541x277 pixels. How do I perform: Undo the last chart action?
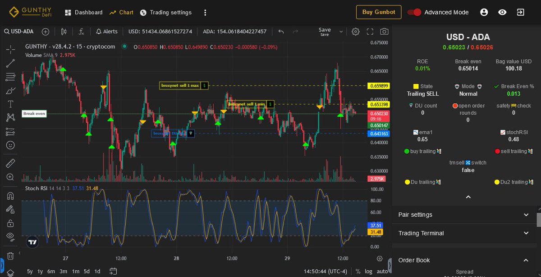click(281, 31)
